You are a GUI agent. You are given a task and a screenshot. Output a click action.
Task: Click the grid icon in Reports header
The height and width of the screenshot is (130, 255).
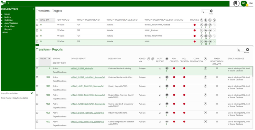(167, 59)
